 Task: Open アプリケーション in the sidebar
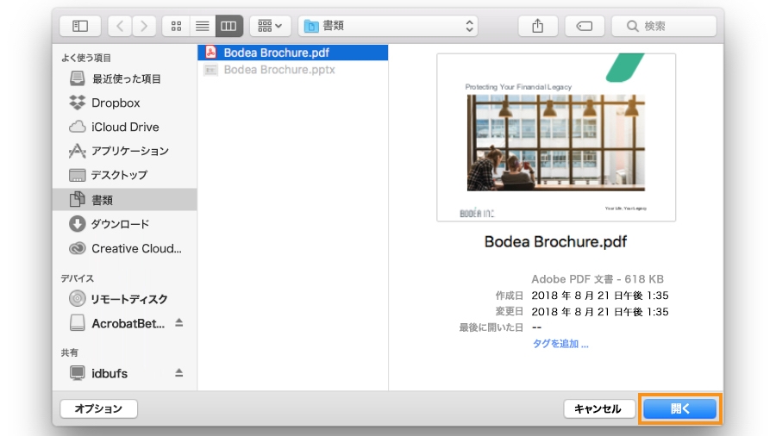point(125,151)
